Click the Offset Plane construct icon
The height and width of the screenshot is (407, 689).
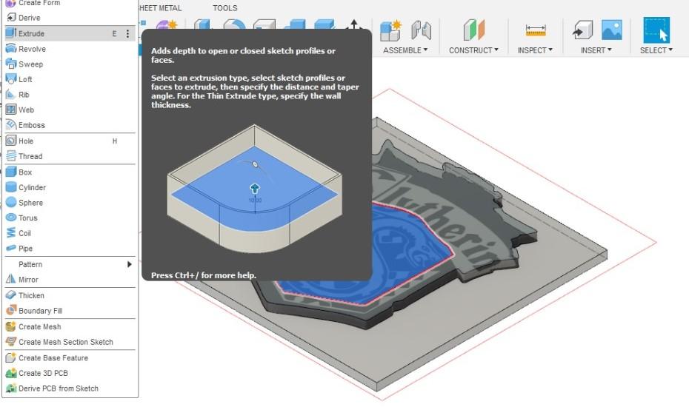click(x=473, y=30)
